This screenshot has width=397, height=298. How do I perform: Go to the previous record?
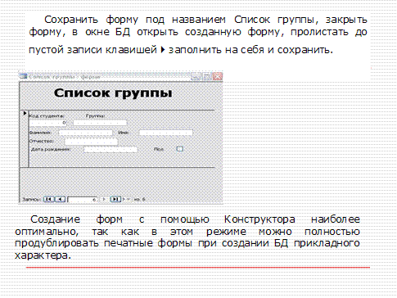coord(60,199)
